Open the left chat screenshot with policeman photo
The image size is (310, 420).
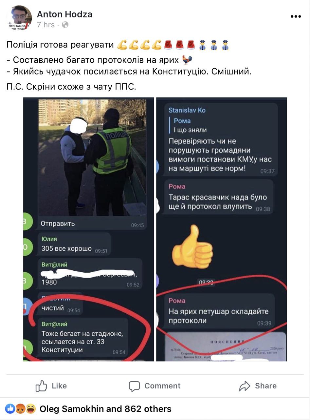point(88,229)
